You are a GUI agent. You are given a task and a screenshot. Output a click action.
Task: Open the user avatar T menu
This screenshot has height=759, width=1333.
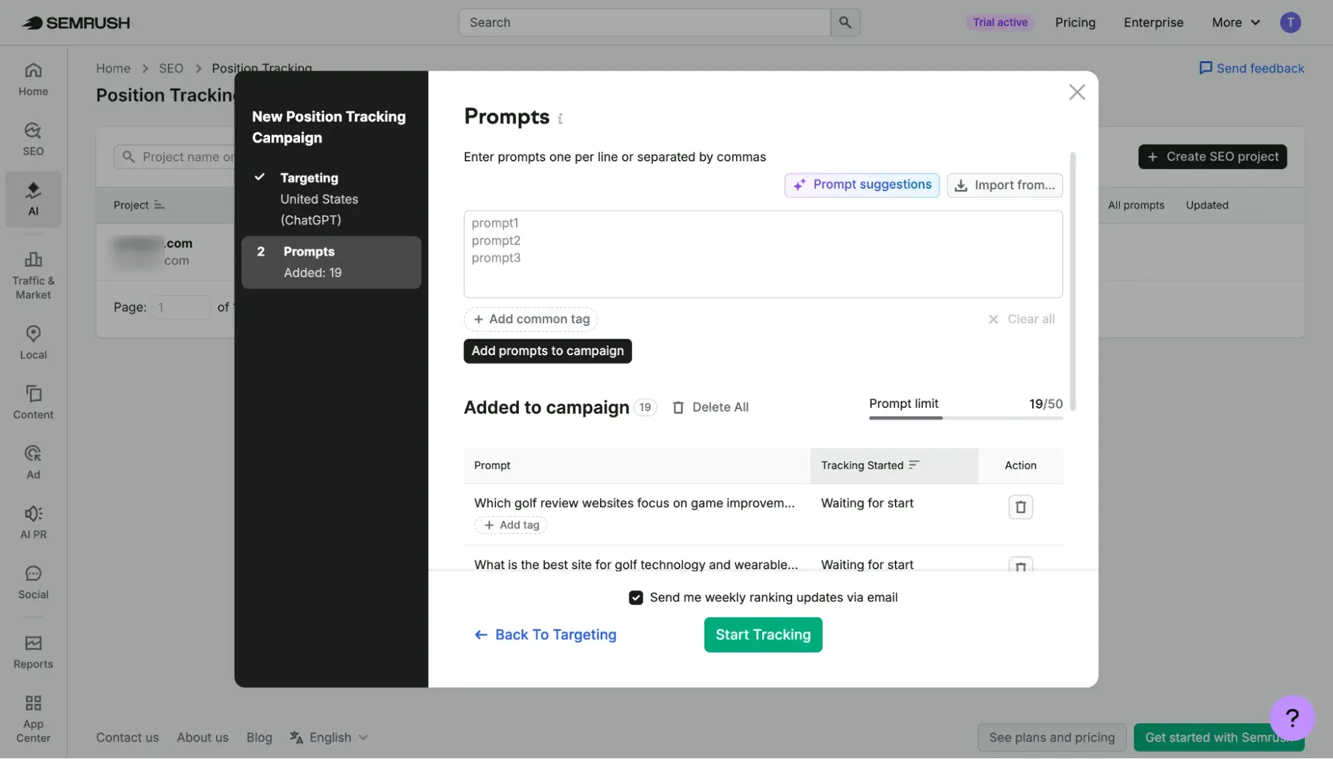pos(1290,23)
